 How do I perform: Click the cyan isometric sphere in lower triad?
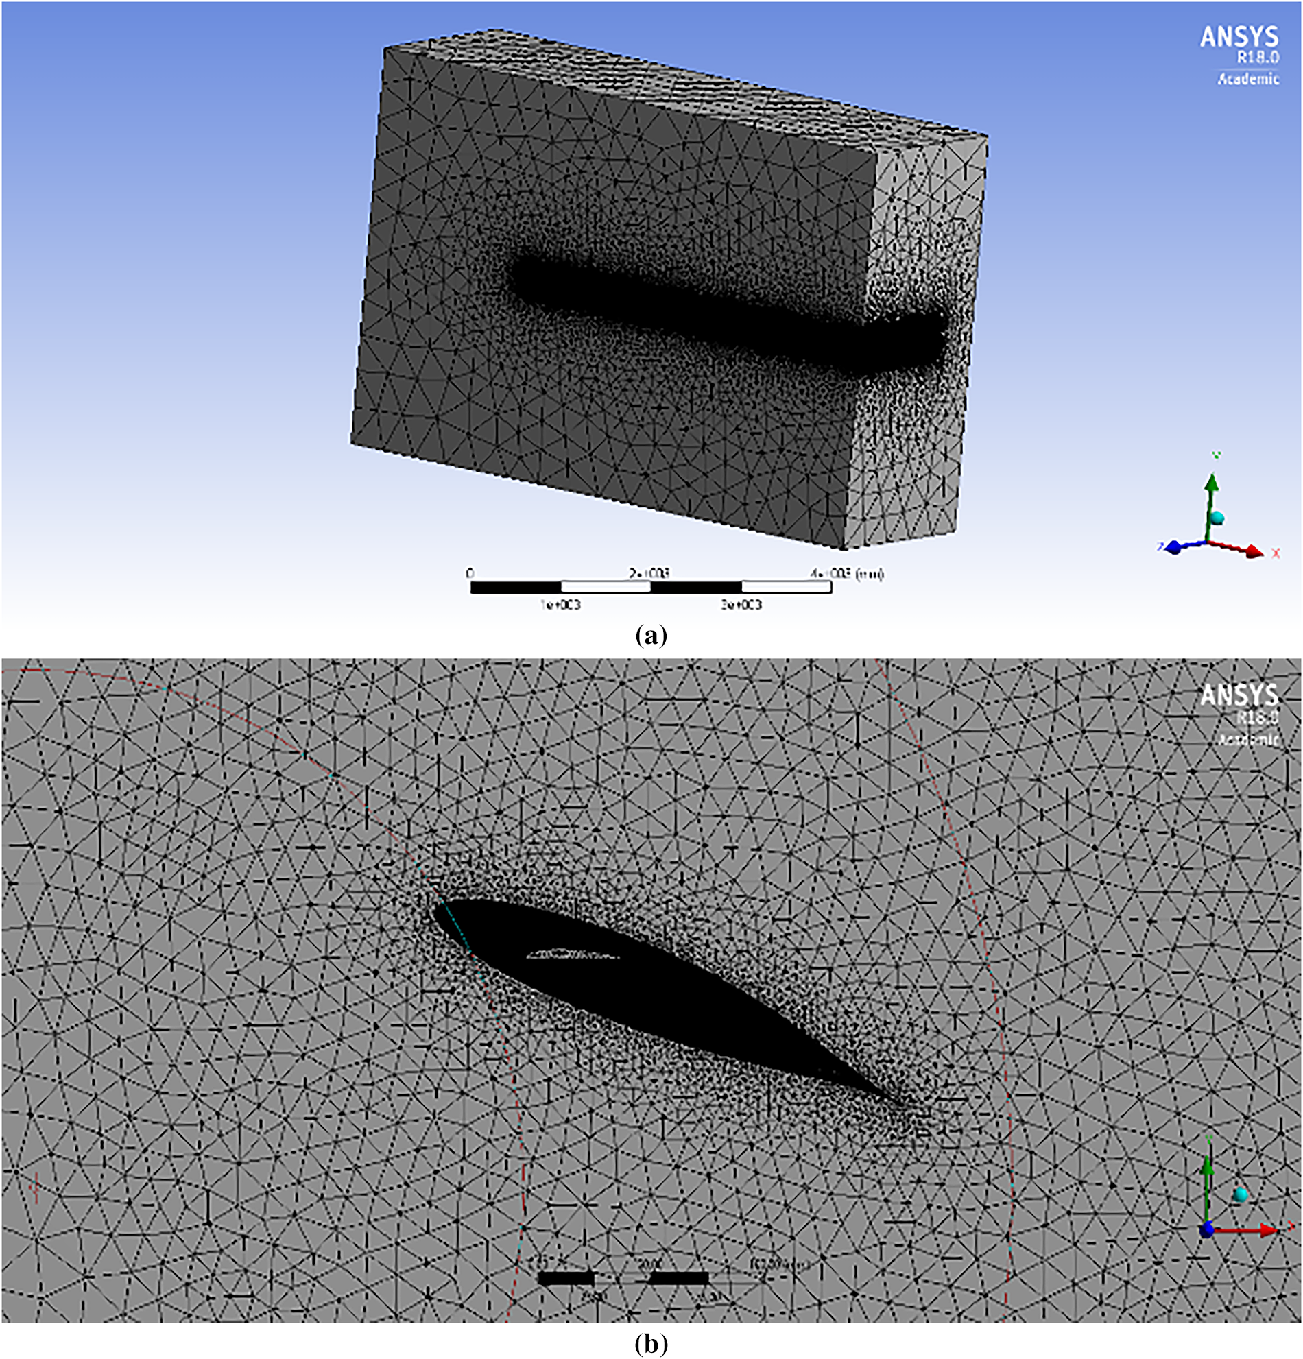click(x=1241, y=1194)
